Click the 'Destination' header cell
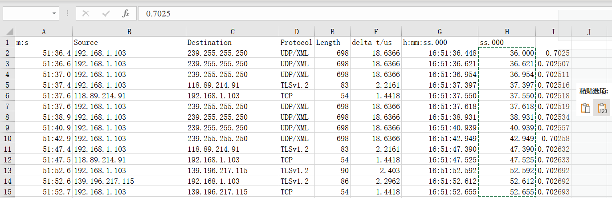 [233, 42]
